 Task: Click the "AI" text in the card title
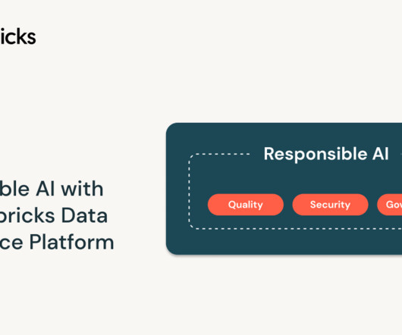381,154
